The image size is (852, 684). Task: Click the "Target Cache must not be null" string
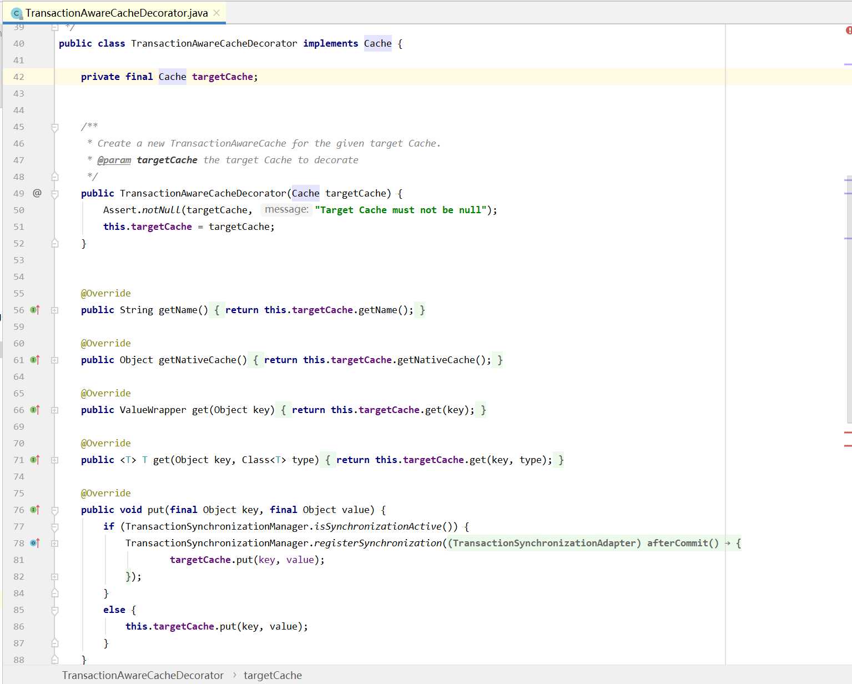(401, 210)
